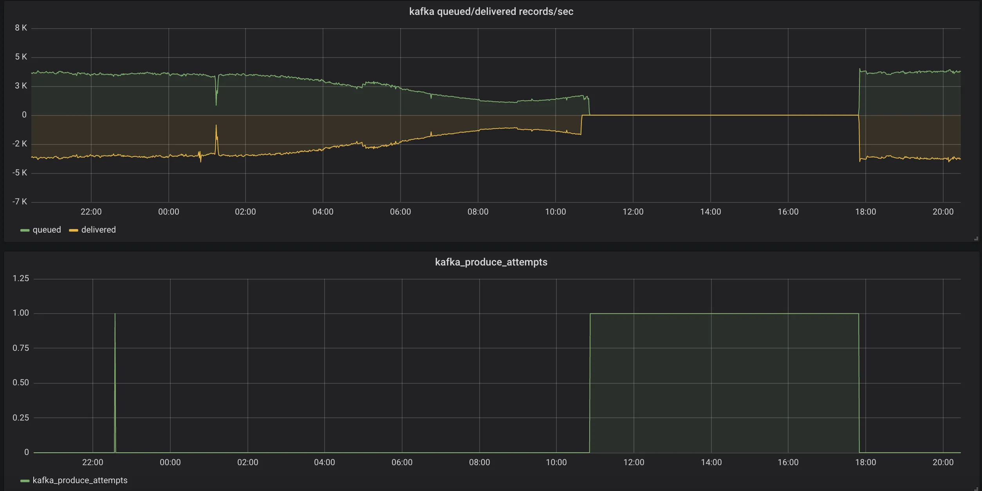982x491 pixels.
Task: Open the kafka queued/delivered records/sec panel title menu
Action: [x=491, y=12]
